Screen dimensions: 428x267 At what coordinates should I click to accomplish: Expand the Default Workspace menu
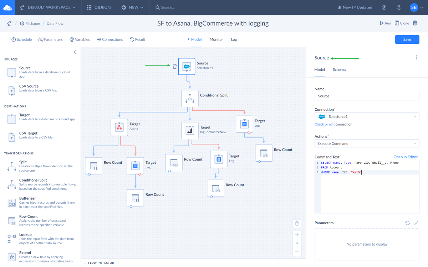click(x=48, y=7)
